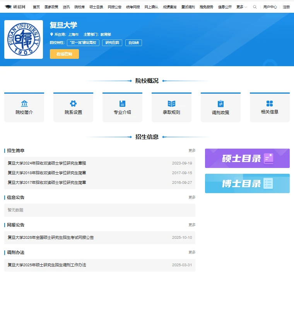The width and height of the screenshot is (294, 310).
Task: Click the Fudan University emblem
Action: pos(24,39)
